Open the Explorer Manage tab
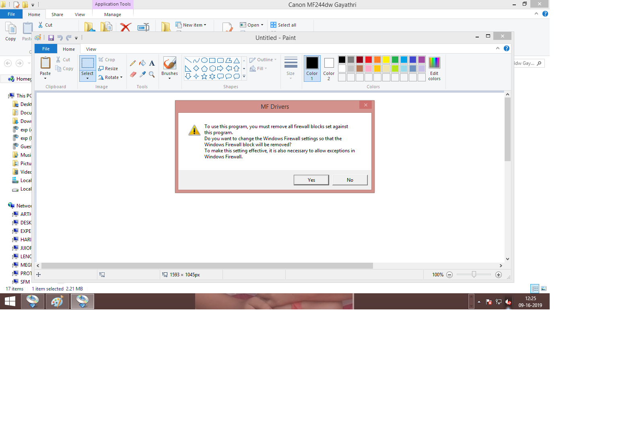The width and height of the screenshot is (641, 421). pos(113,15)
